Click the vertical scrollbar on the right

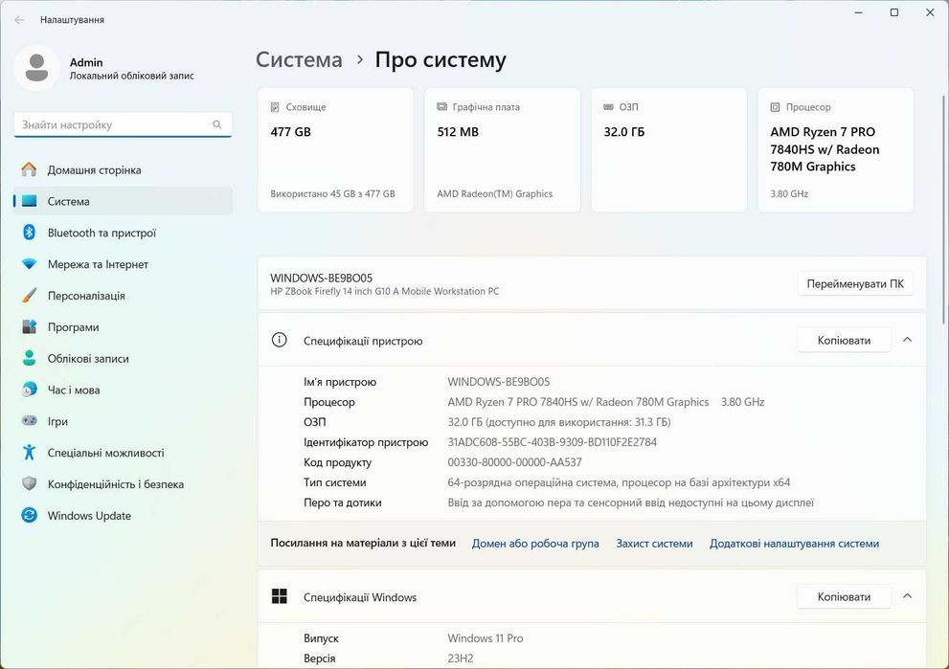(x=945, y=212)
